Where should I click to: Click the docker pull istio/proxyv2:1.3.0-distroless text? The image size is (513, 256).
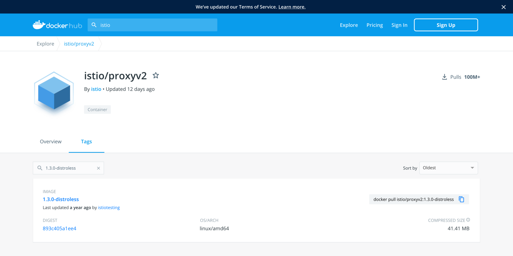coord(413,199)
